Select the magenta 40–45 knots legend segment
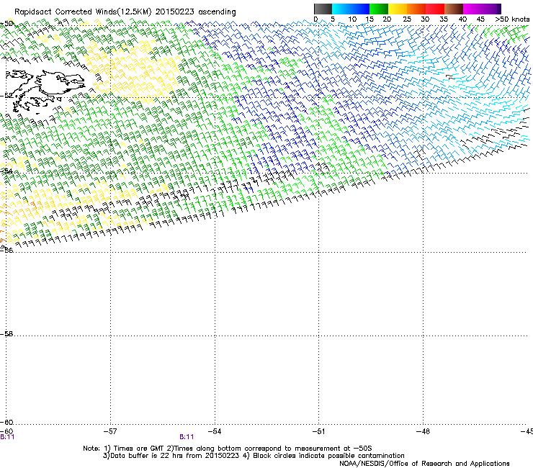This screenshot has width=533, height=468. click(472, 9)
